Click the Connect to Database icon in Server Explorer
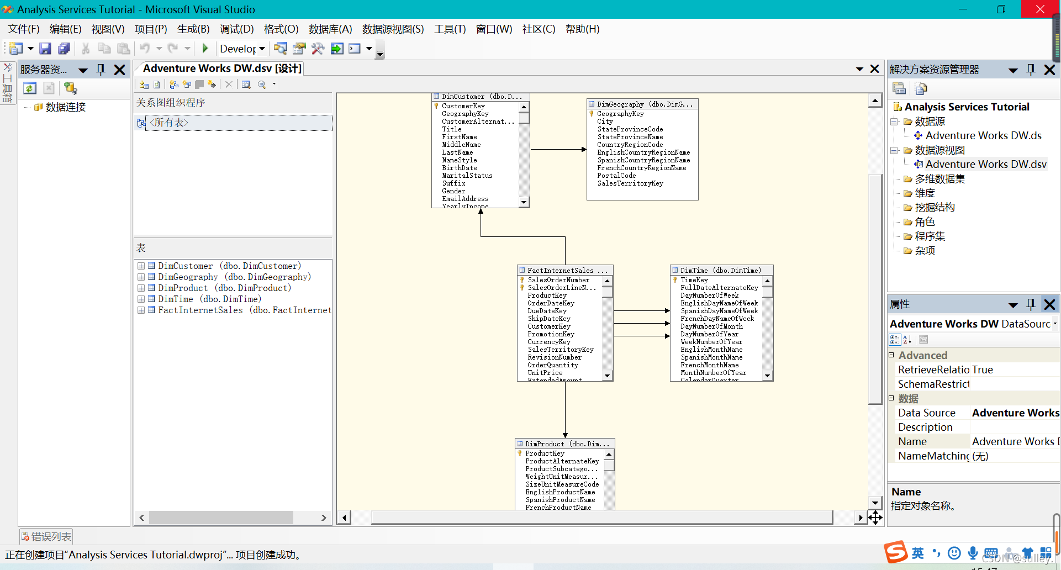1061x570 pixels. pos(70,88)
